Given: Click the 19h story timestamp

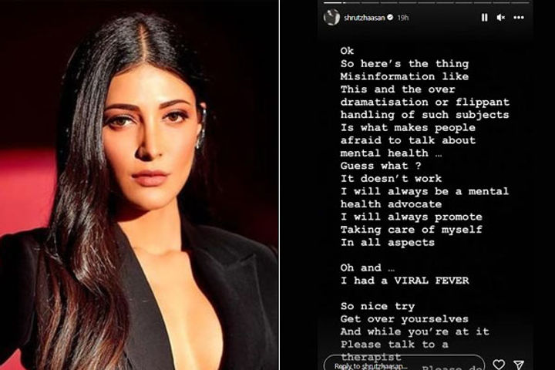Looking at the screenshot, I should [x=403, y=18].
